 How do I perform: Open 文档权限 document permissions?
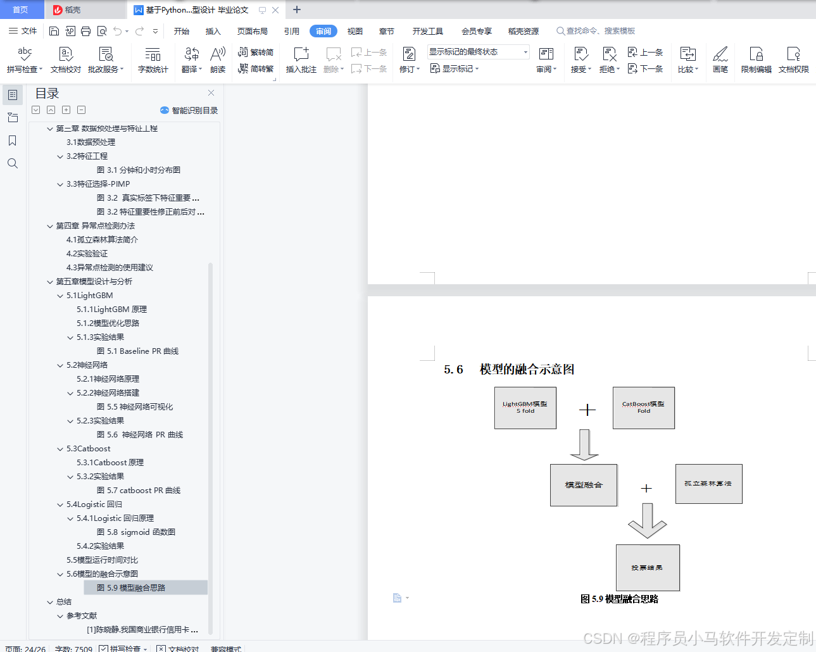pos(792,59)
